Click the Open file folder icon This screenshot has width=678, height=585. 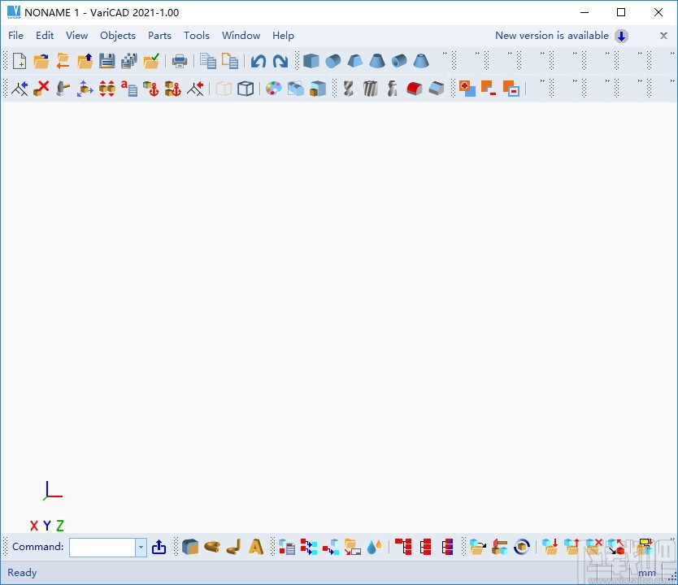coord(41,61)
